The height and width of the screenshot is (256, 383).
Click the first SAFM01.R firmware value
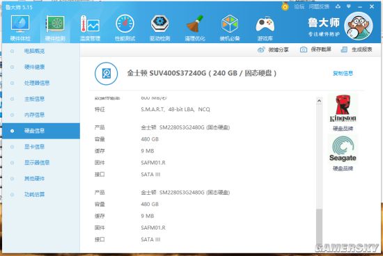coord(153,163)
